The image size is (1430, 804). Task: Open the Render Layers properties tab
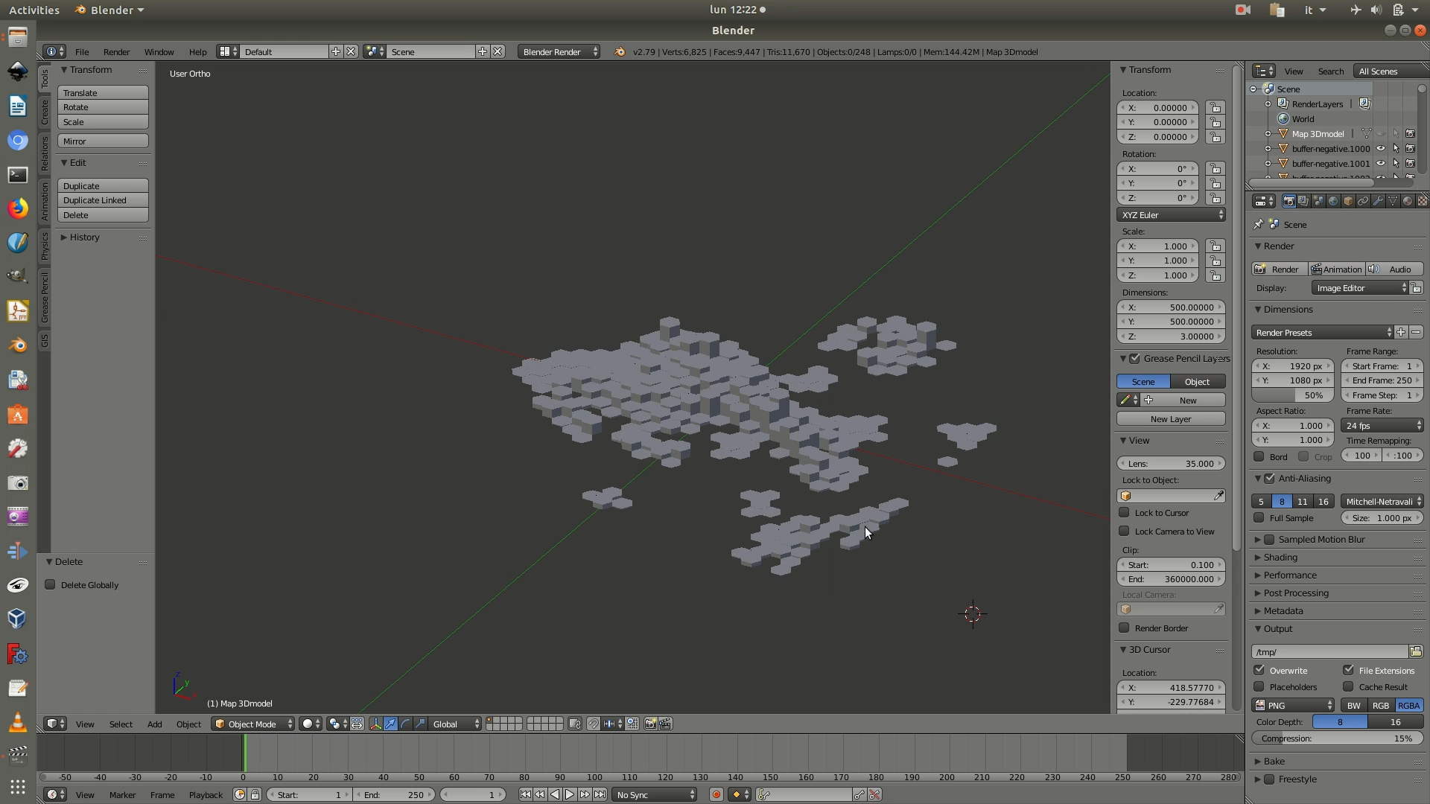tap(1303, 201)
